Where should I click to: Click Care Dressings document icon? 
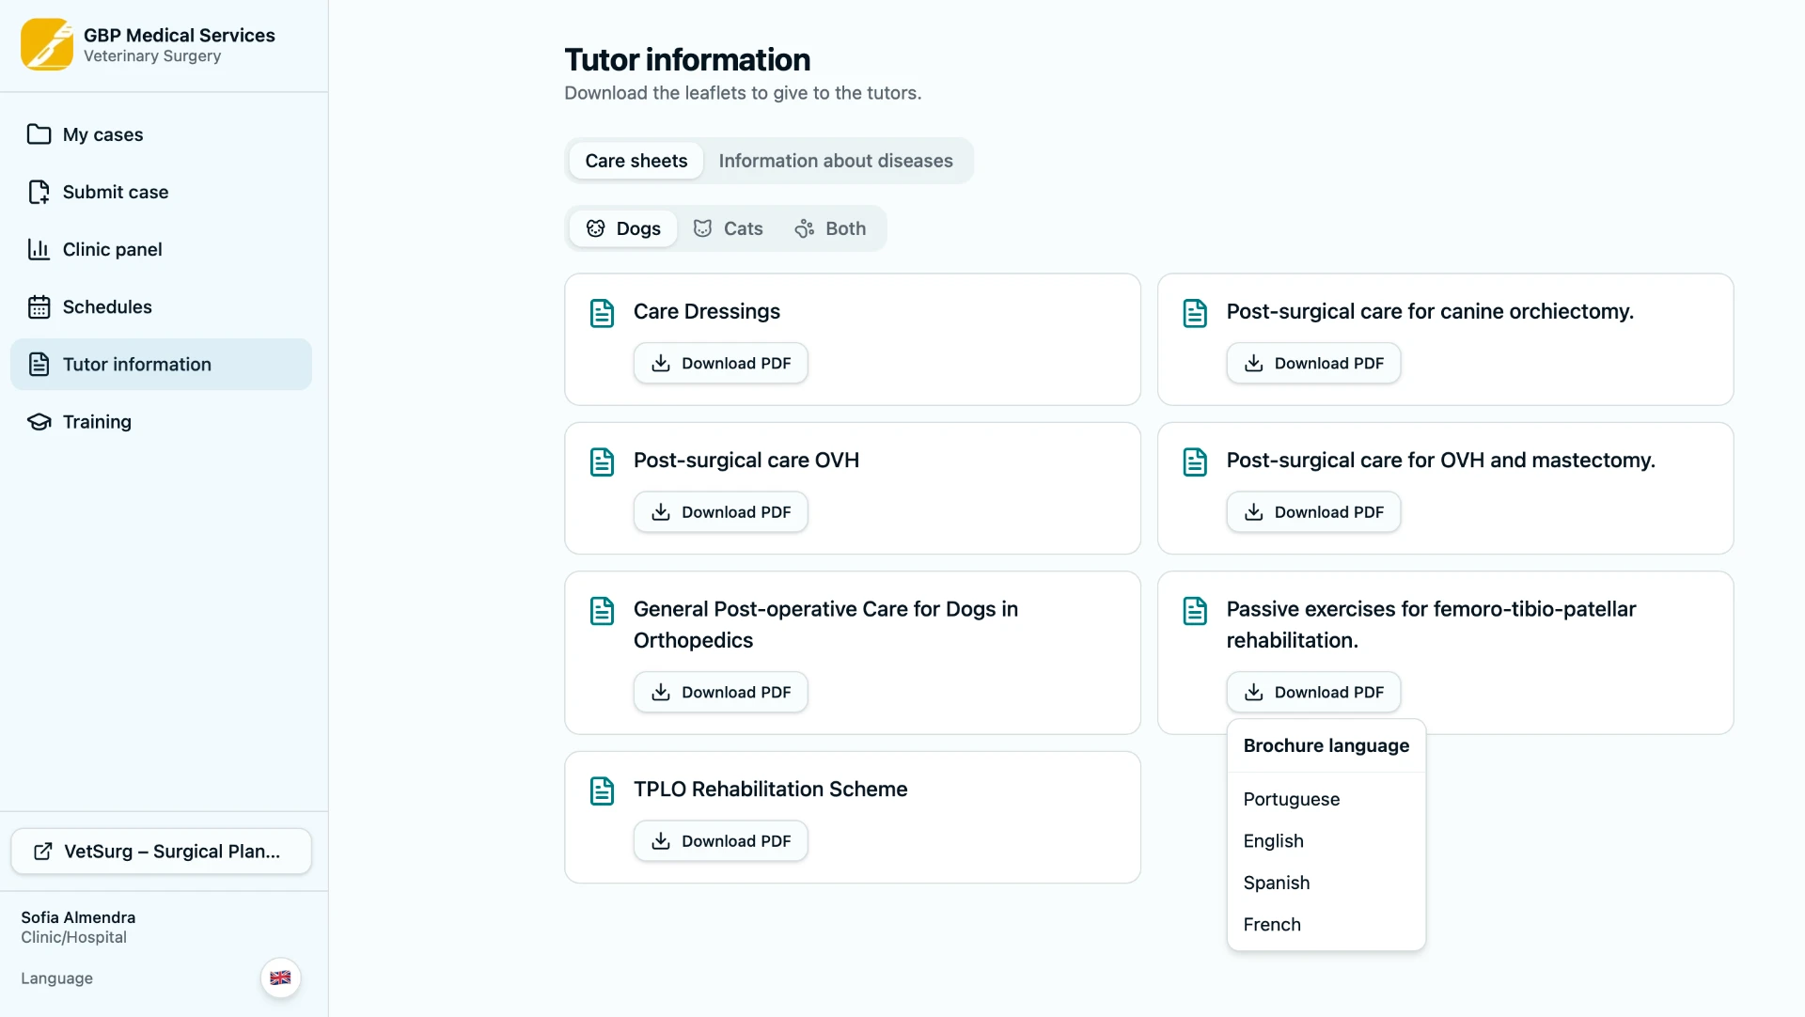click(602, 313)
